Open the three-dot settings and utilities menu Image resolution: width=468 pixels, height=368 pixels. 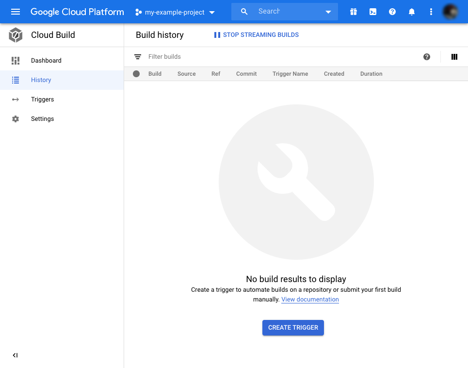(x=431, y=12)
